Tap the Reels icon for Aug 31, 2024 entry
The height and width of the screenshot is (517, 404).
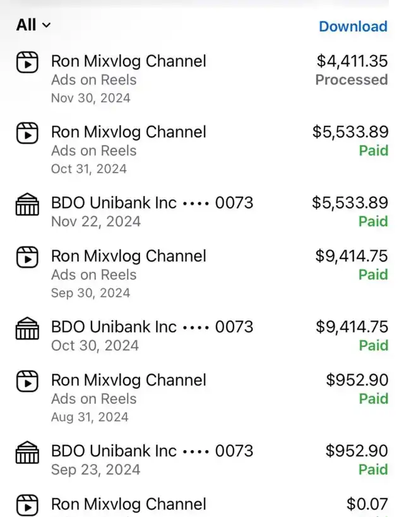tap(27, 381)
